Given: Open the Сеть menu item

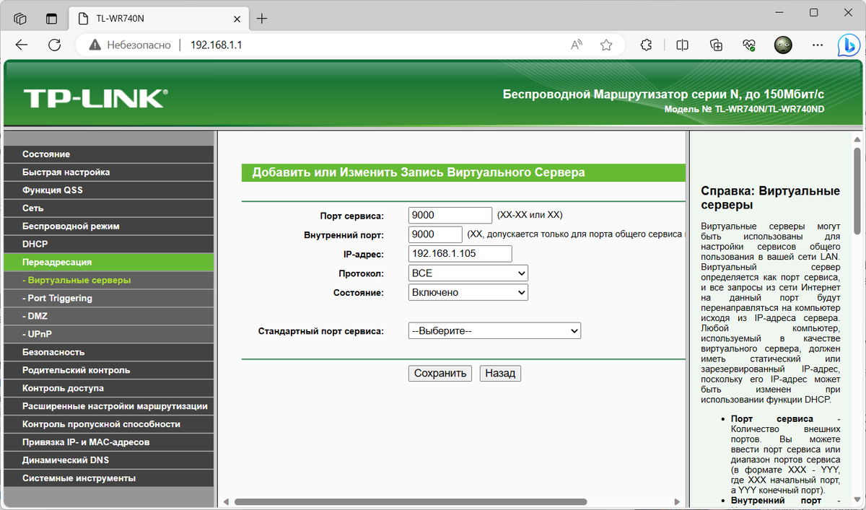Looking at the screenshot, I should coord(109,208).
